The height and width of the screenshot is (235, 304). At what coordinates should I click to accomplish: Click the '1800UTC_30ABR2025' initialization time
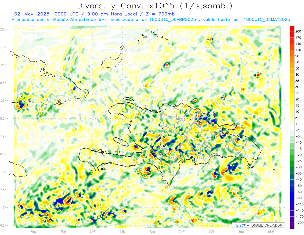pos(173,20)
